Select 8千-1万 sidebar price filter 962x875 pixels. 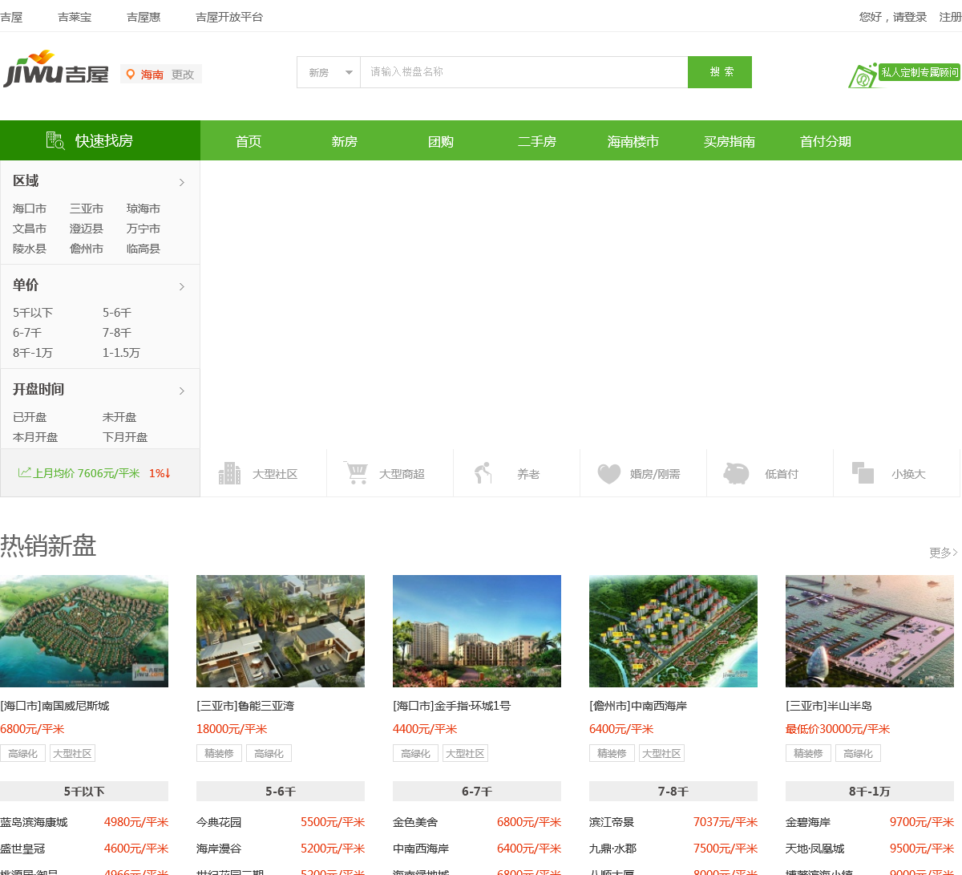(33, 353)
